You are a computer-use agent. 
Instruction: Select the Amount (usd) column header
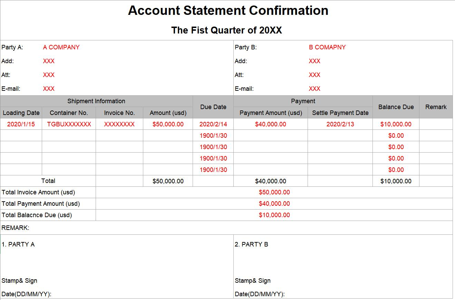pos(168,113)
